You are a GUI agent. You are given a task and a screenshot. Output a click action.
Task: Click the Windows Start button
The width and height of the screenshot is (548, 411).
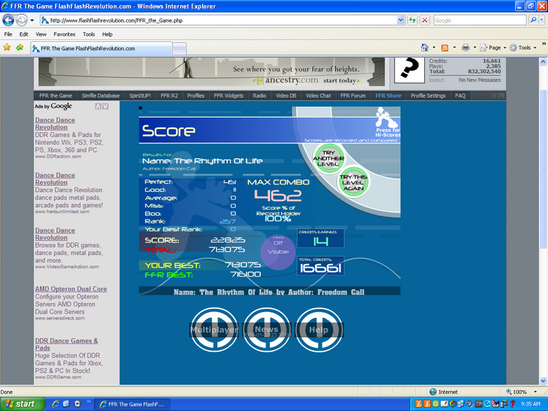tap(22, 404)
